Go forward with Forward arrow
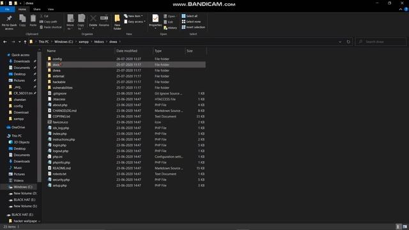 click(13, 42)
